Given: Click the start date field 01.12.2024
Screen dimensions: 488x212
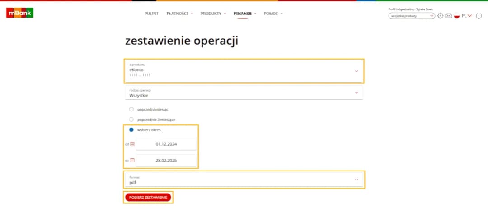Looking at the screenshot, I should point(166,144).
